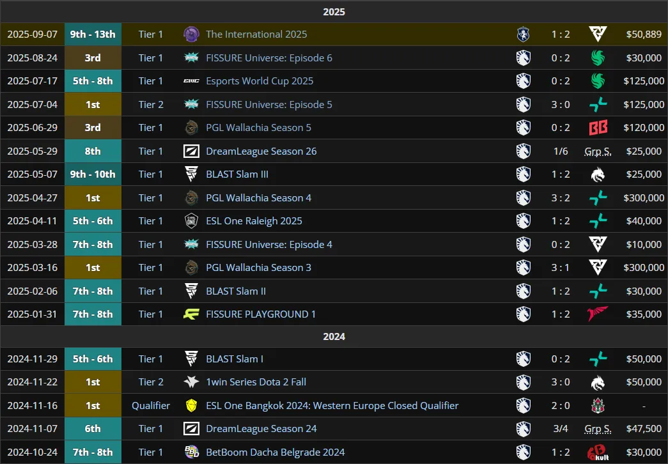This screenshot has height=464, width=668.
Task: Open The International 2025 tournament link
Action: (256, 35)
